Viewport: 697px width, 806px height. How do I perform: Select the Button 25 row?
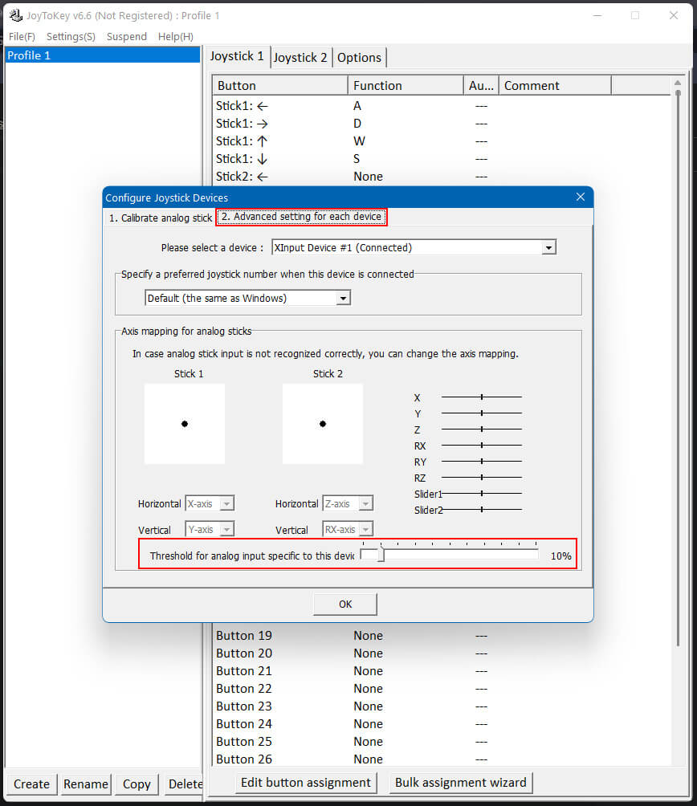click(x=442, y=742)
